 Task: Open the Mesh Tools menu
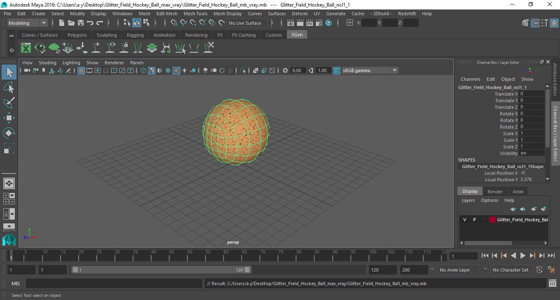[x=195, y=14]
